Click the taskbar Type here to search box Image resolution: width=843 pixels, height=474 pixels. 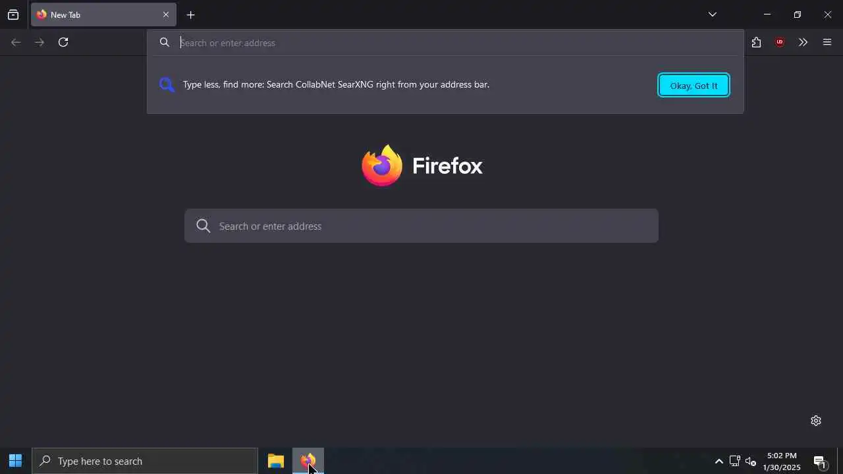tap(145, 461)
